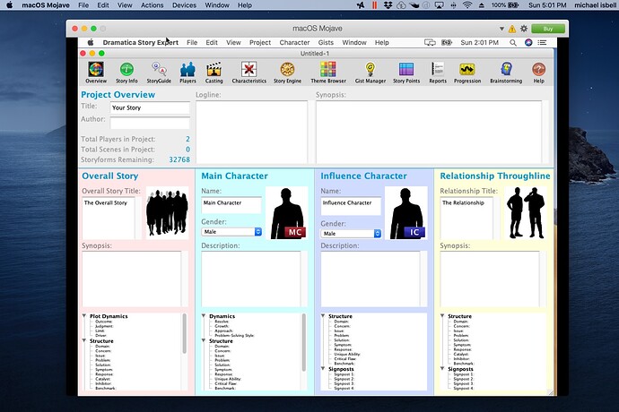Open the Theme Browser
The width and height of the screenshot is (619, 412).
pos(328,73)
